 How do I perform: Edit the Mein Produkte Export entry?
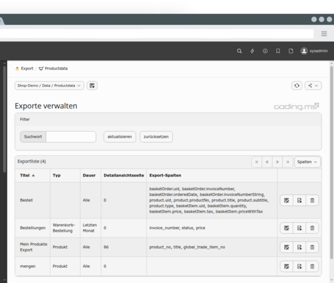(287, 247)
